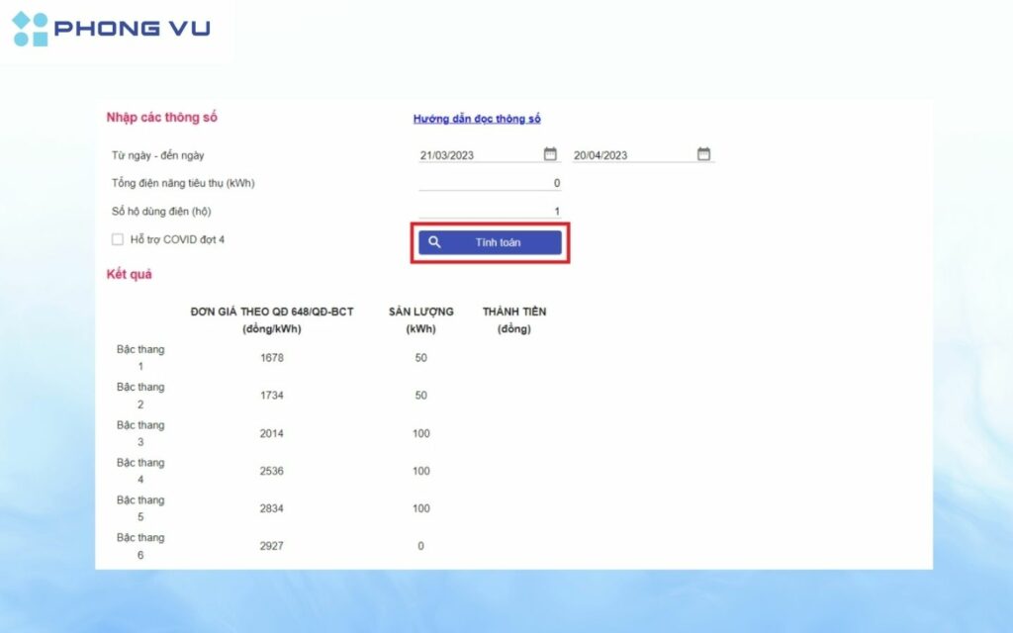The width and height of the screenshot is (1013, 633).
Task: Open the Hướng dẫn đọc thông số link
Action: click(x=477, y=120)
